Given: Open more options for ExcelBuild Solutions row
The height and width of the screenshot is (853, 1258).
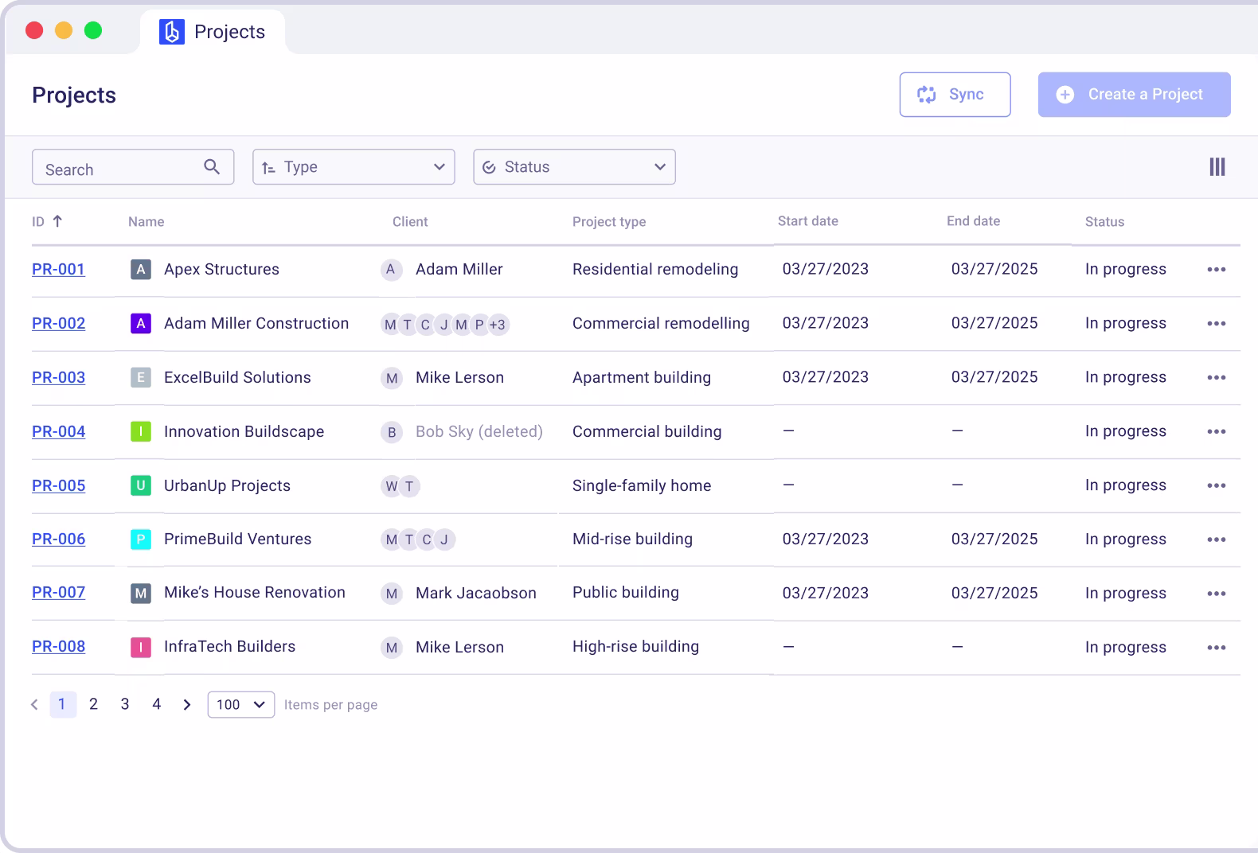Looking at the screenshot, I should pos(1216,378).
